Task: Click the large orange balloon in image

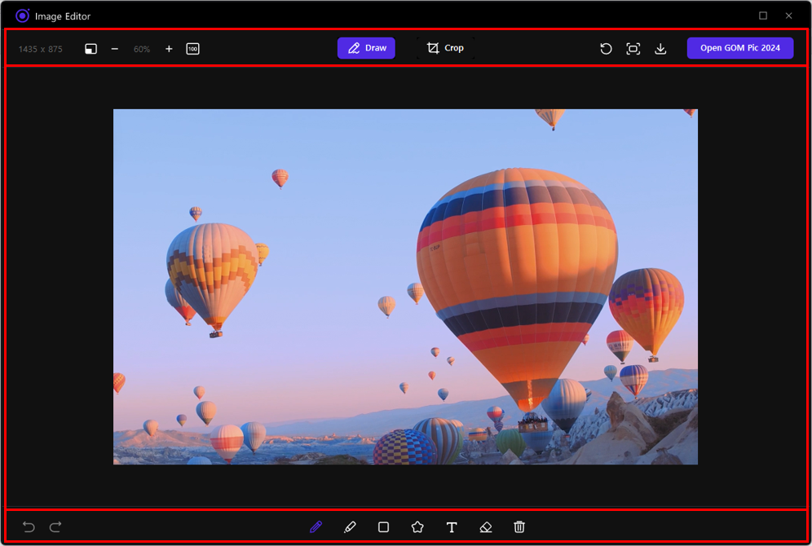Action: point(515,269)
